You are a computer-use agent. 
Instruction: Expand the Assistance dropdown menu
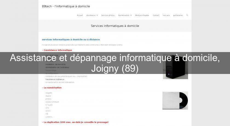(x=92, y=15)
